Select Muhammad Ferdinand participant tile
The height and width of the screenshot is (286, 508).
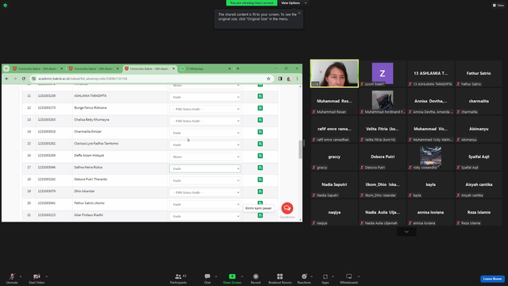coord(383,101)
